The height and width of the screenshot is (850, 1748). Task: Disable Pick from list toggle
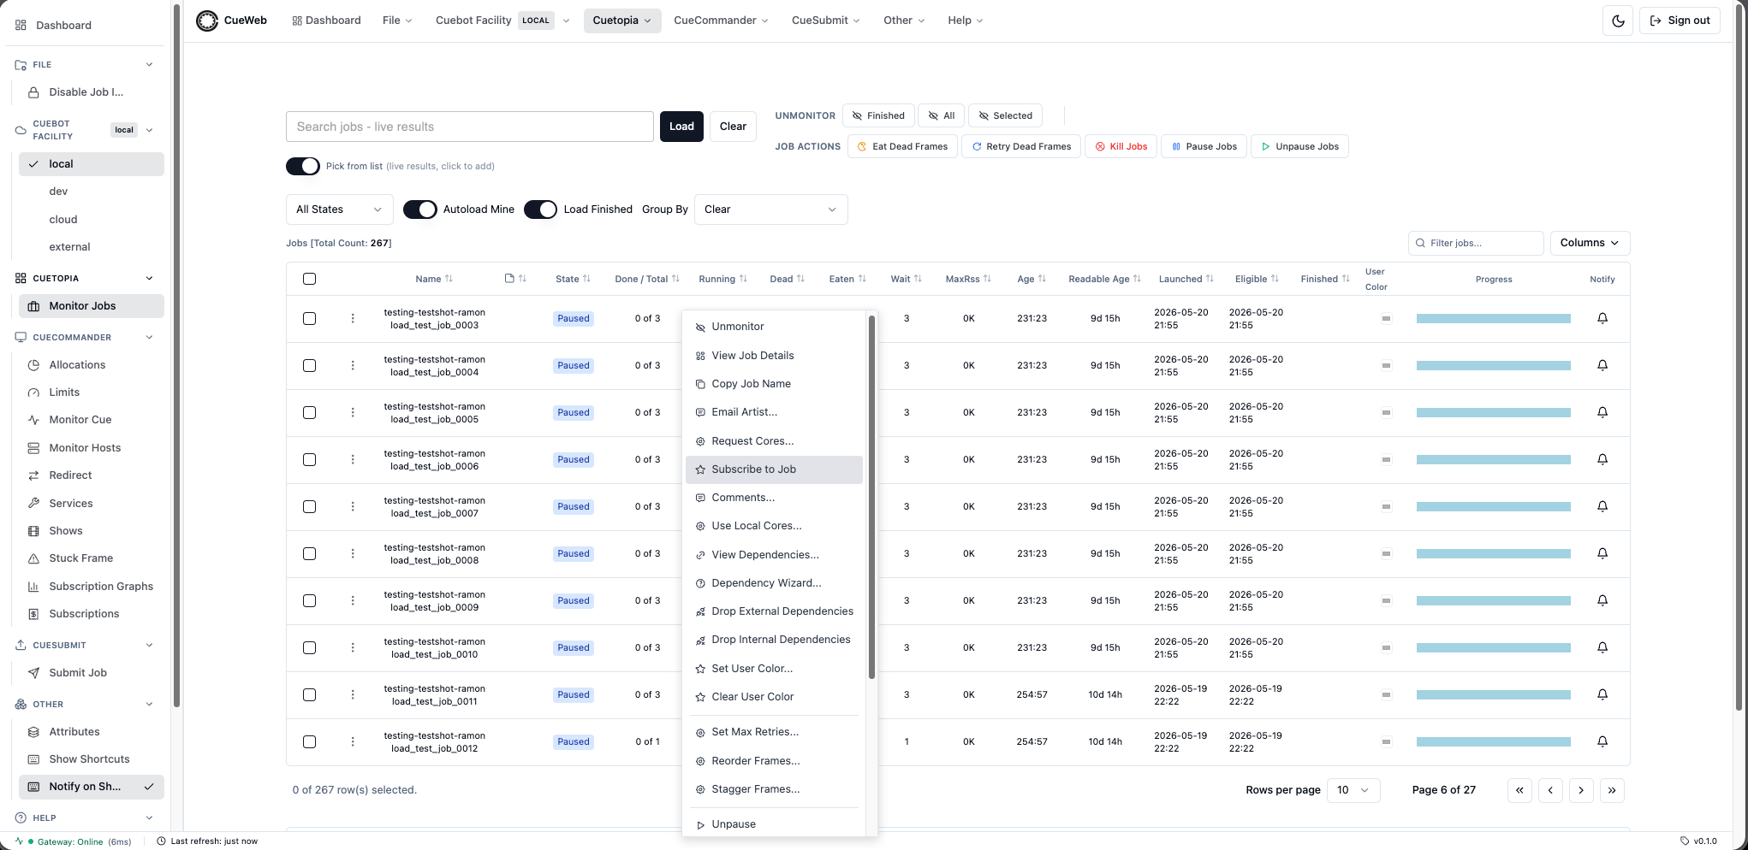[303, 166]
